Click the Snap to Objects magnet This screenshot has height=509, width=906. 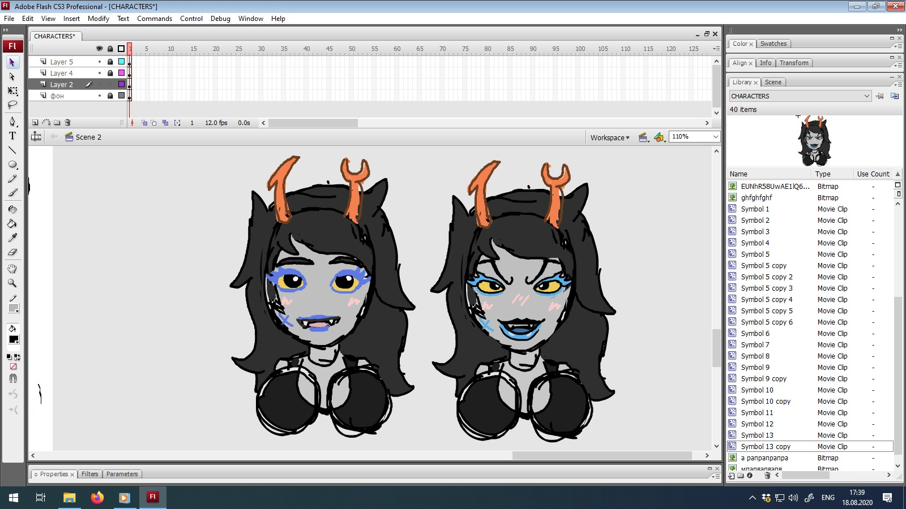coord(13,378)
